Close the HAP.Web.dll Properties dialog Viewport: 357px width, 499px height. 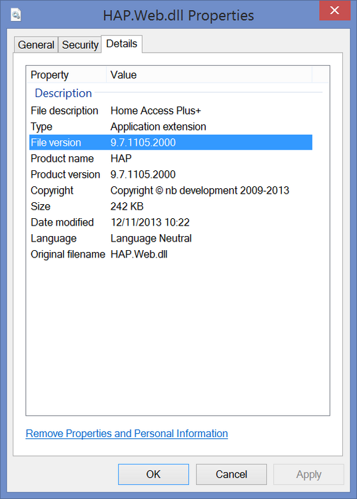click(x=335, y=11)
